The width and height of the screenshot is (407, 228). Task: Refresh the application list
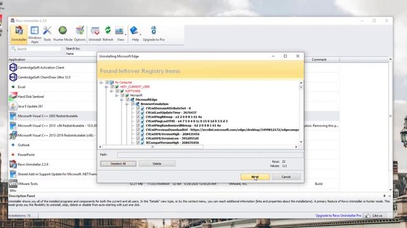[x=107, y=30]
